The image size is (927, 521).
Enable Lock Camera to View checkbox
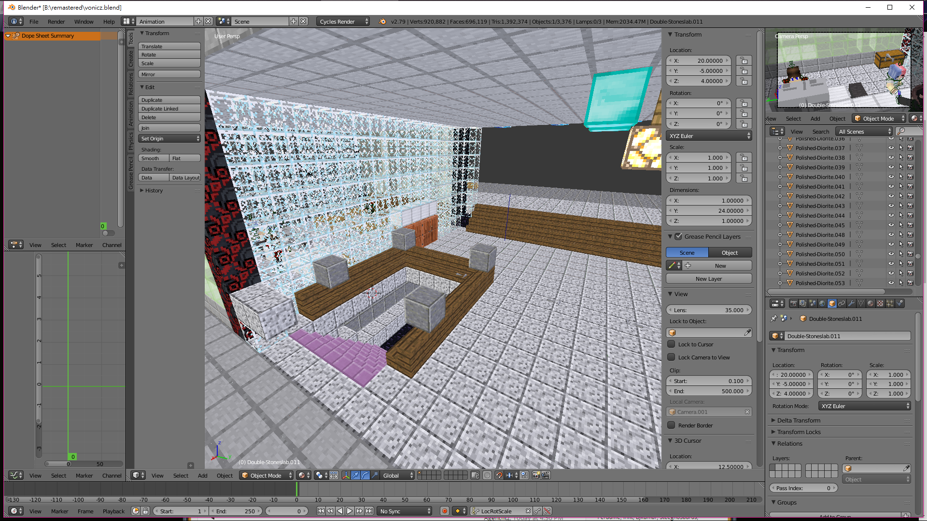tap(671, 357)
